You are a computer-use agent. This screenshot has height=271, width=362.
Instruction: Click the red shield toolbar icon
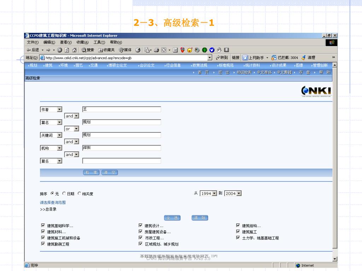pos(182,50)
